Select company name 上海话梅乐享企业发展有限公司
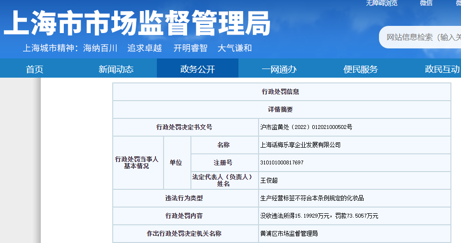 (300, 145)
